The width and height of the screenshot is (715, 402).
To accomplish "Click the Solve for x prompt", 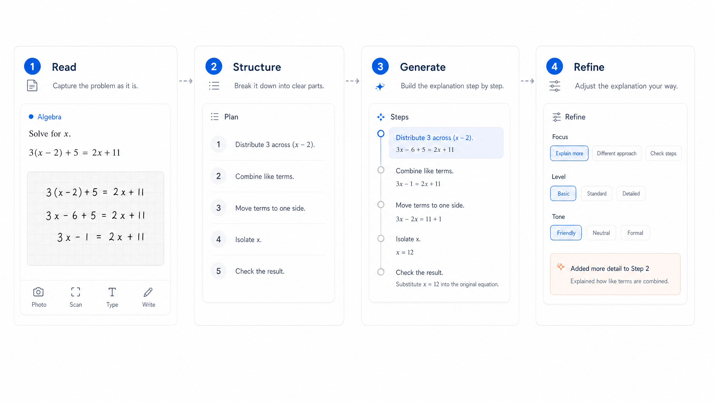I will (x=50, y=134).
